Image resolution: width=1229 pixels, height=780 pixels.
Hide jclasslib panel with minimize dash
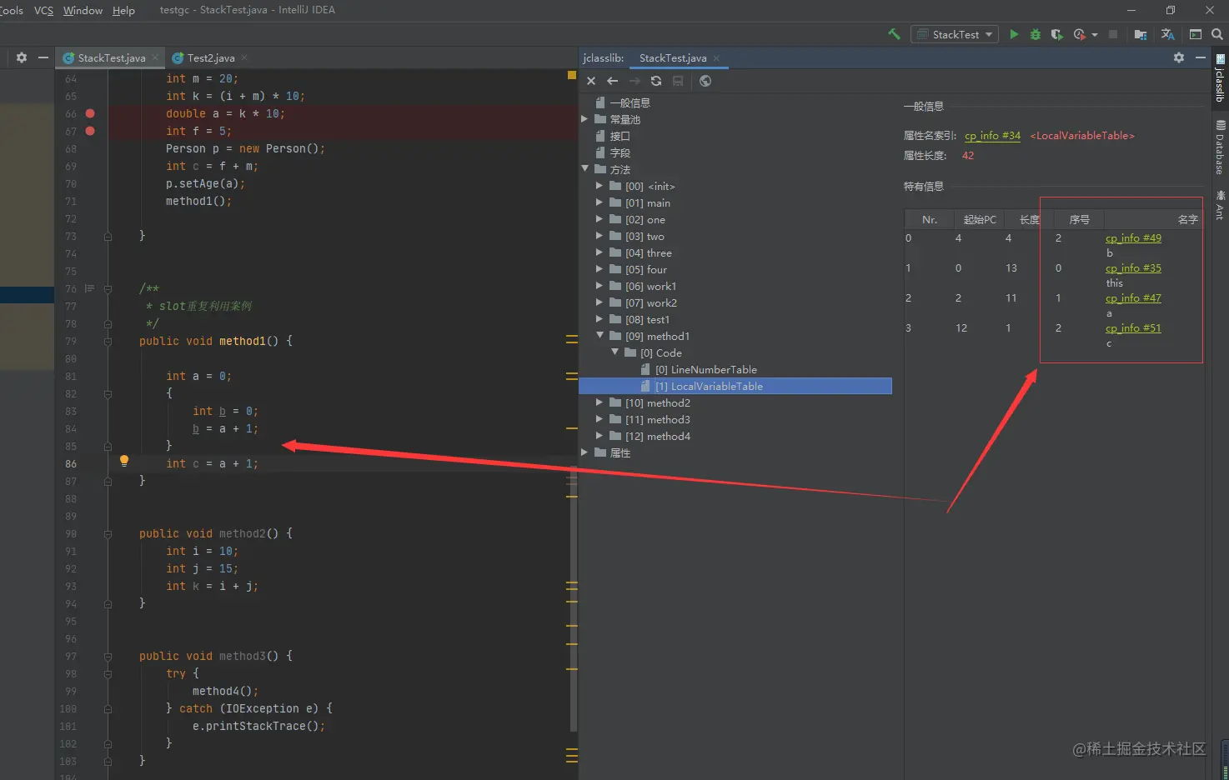pyautogui.click(x=1201, y=57)
